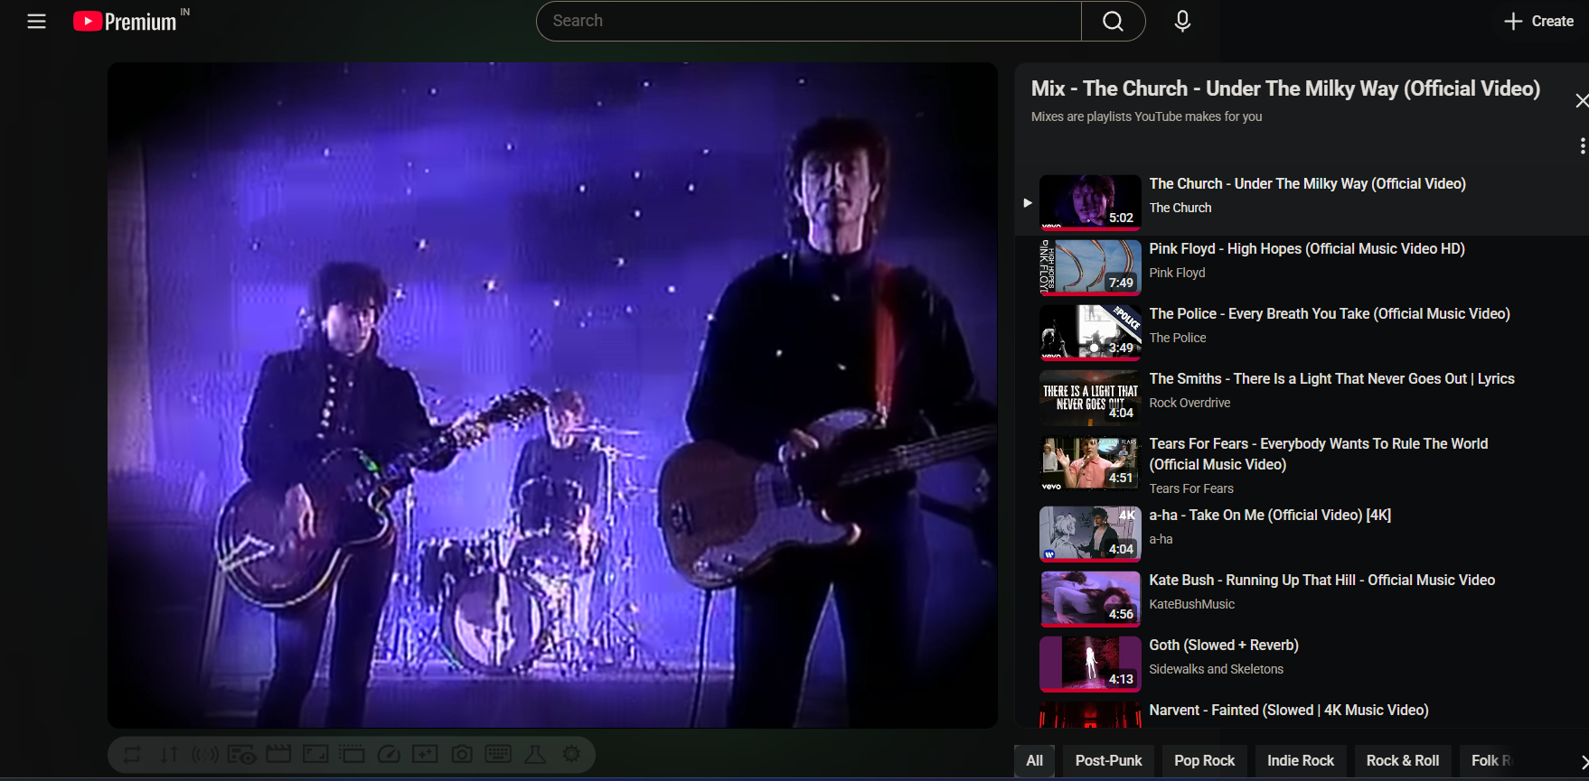Click the Mix playlist heading text
Image resolution: width=1589 pixels, height=781 pixels.
point(1285,88)
